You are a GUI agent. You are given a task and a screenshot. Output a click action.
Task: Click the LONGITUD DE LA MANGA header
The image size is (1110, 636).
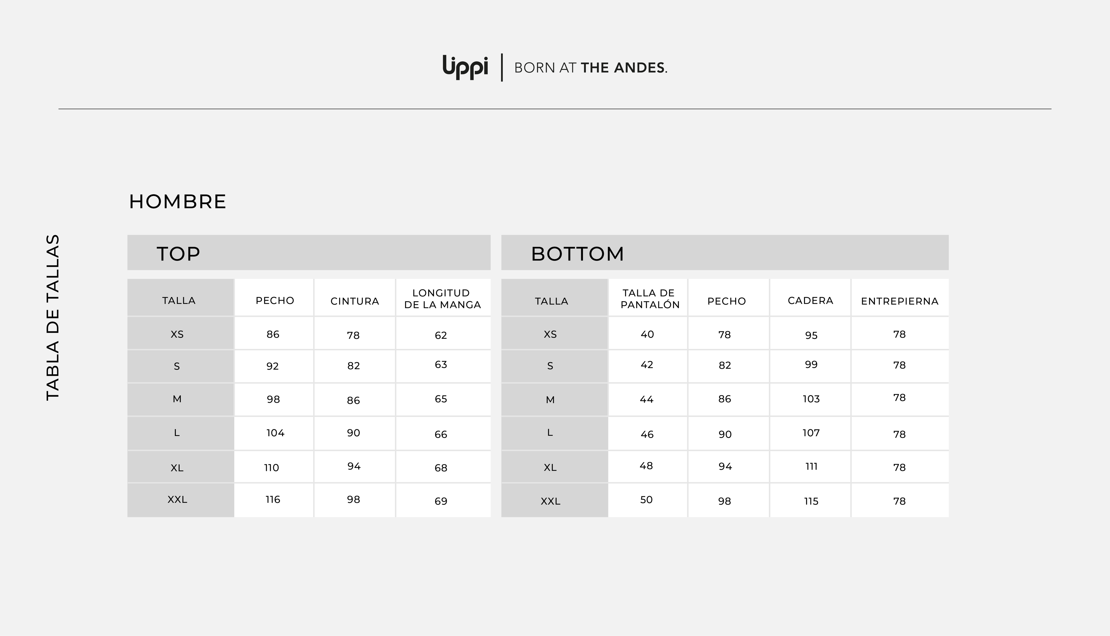coord(442,299)
